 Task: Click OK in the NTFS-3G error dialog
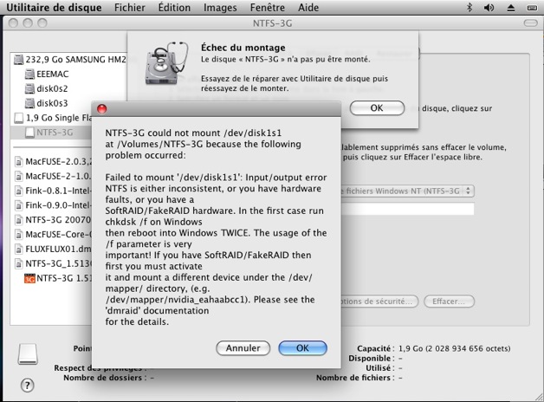[x=302, y=348]
